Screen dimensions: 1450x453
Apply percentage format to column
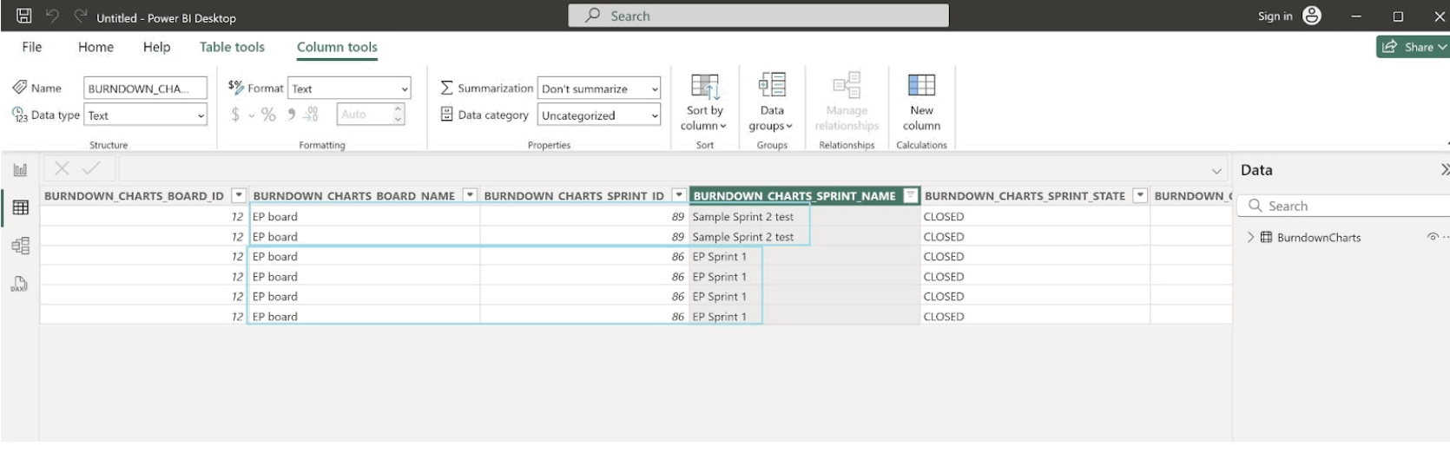(268, 115)
